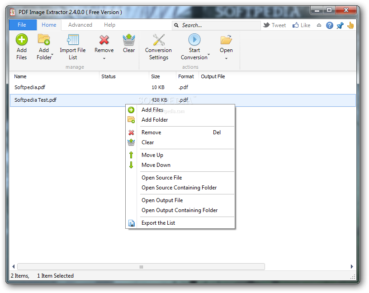Choose Open Source File menu entry
The height and width of the screenshot is (293, 369).
click(x=180, y=178)
